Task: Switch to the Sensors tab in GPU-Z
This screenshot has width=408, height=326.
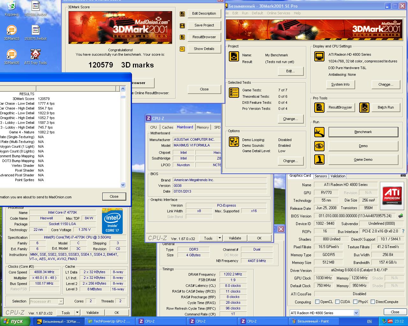Action: [321, 176]
